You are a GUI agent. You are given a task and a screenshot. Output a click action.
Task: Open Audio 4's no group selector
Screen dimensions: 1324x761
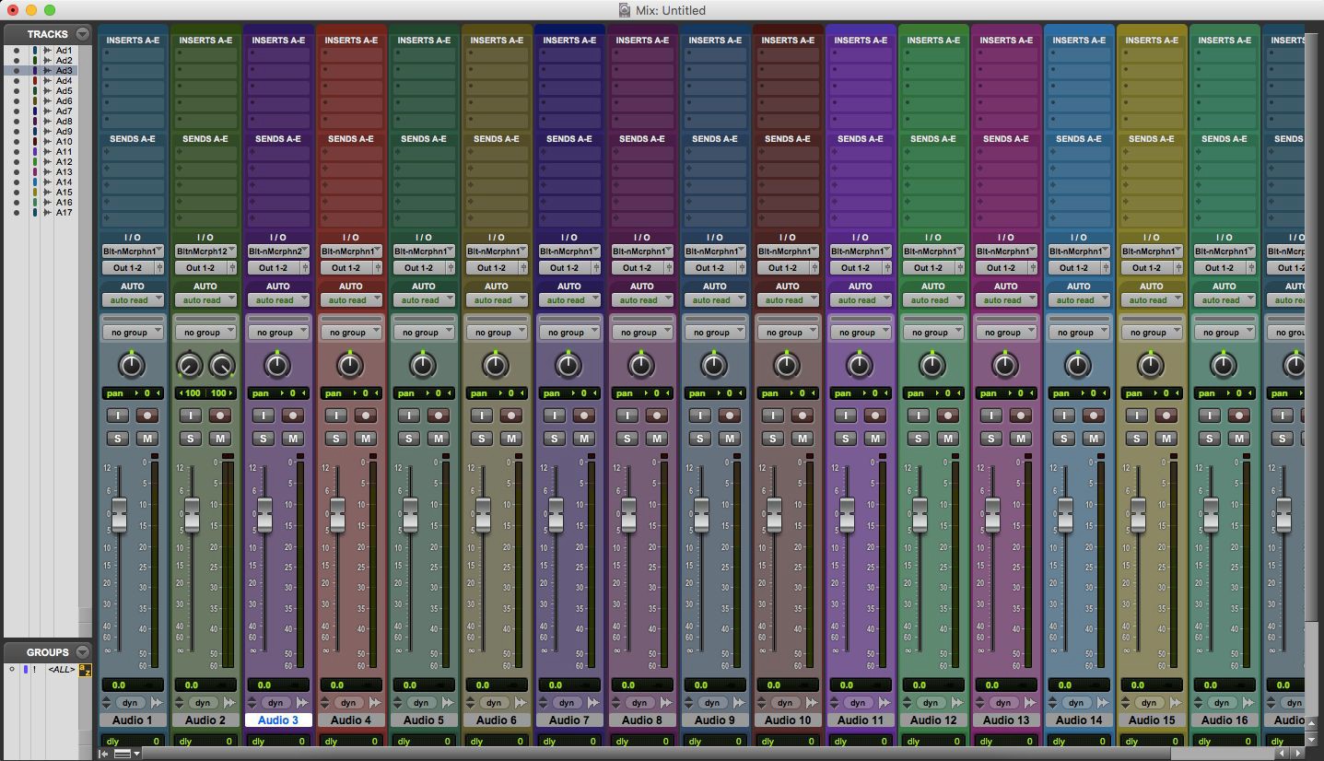[351, 333]
